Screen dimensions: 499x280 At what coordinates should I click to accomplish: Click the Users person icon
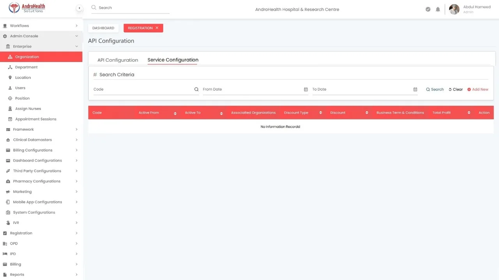click(10, 88)
